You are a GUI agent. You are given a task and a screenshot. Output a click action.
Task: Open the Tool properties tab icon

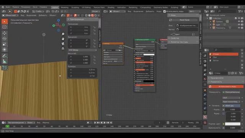(205, 56)
